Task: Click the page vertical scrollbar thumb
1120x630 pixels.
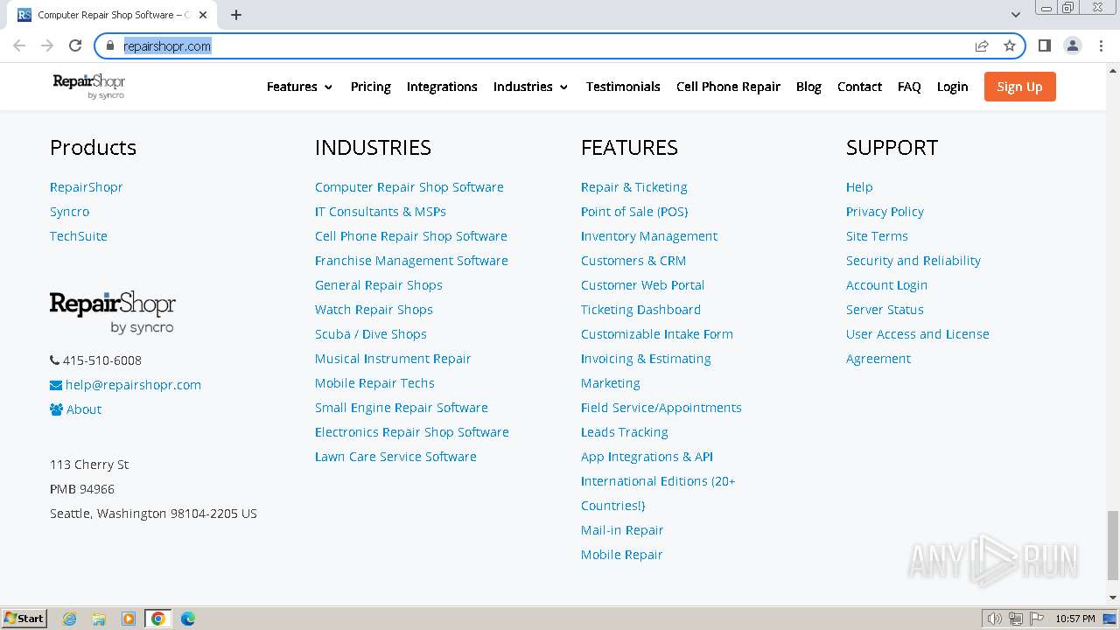Action: click(1113, 545)
